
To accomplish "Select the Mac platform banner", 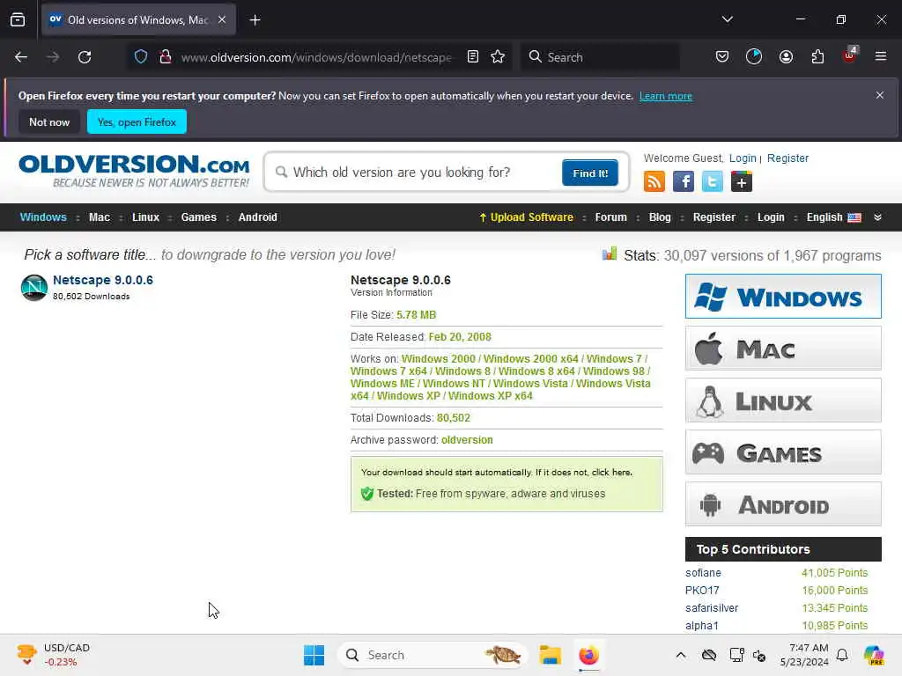I will click(x=783, y=349).
